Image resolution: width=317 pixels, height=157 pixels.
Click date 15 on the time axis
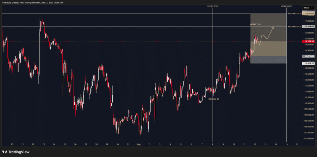pos(287,144)
